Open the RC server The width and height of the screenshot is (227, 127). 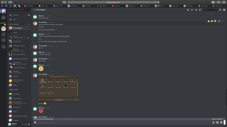(x=4, y=18)
